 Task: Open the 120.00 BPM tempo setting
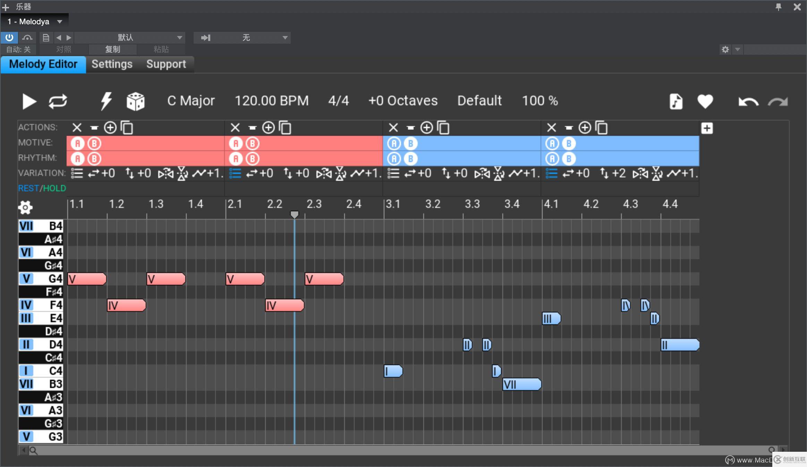click(272, 101)
